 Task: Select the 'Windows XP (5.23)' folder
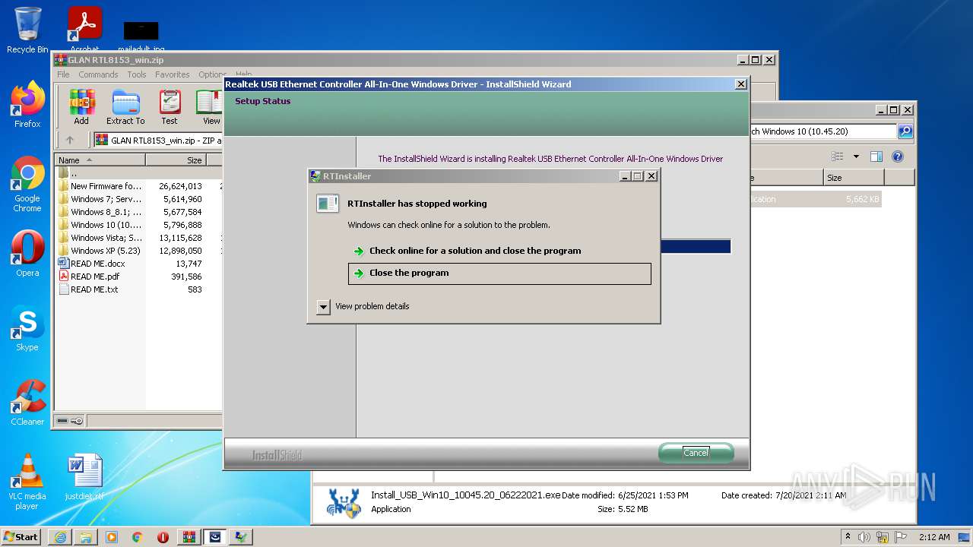point(139,251)
